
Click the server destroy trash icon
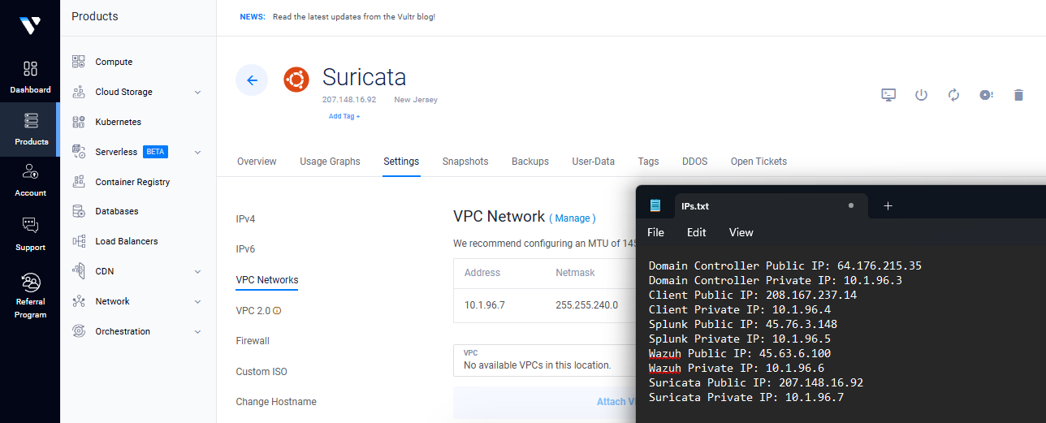[1018, 95]
